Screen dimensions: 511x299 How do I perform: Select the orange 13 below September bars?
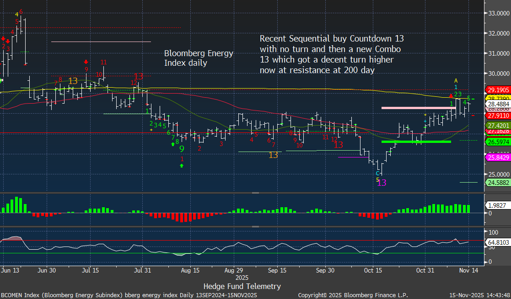pos(273,155)
